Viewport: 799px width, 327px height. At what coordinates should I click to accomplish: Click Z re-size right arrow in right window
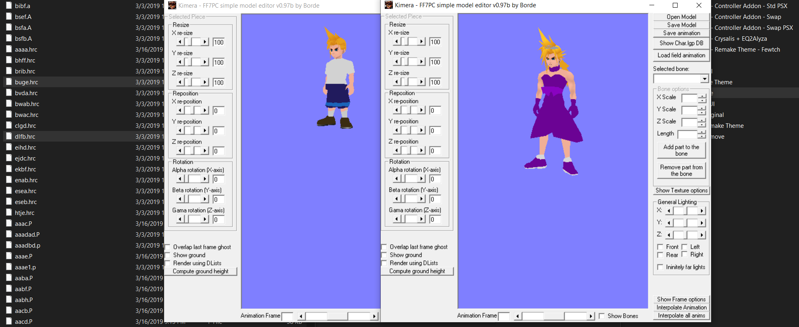pos(421,82)
